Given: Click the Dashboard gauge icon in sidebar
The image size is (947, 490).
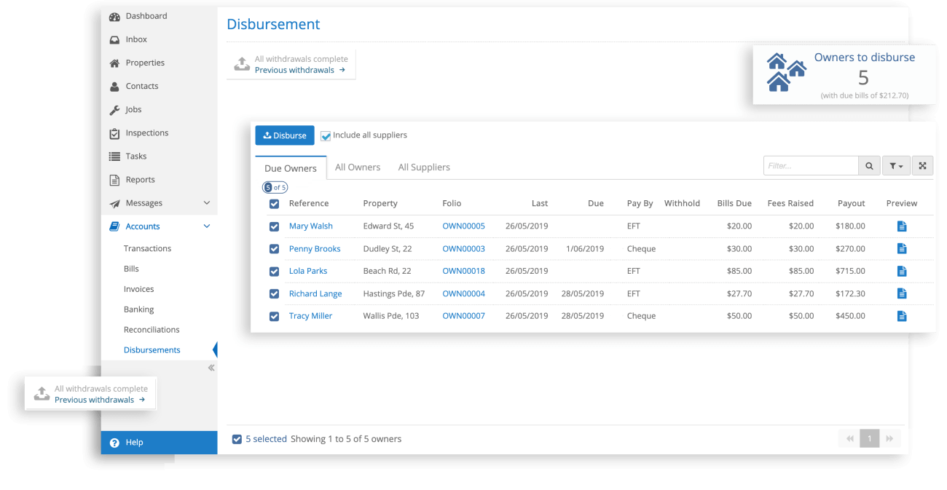Looking at the screenshot, I should click(114, 17).
